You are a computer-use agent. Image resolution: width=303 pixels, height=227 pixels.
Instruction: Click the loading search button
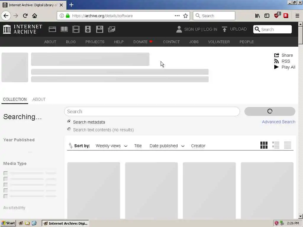270,111
